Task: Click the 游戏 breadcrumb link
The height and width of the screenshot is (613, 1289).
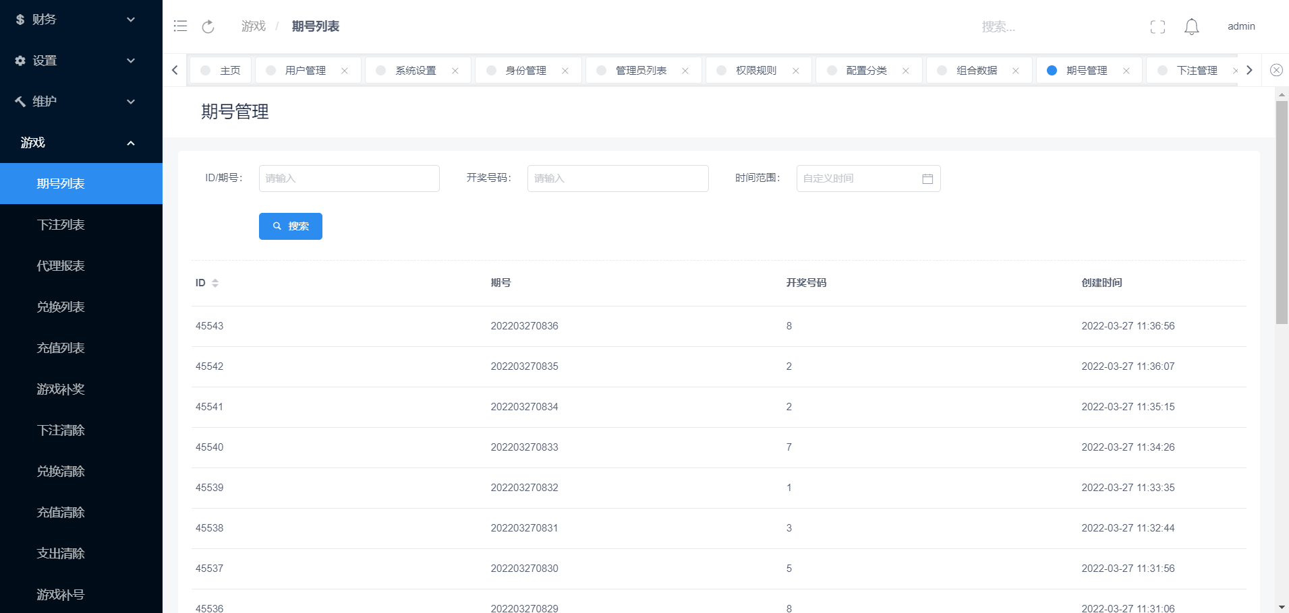Action: (254, 26)
